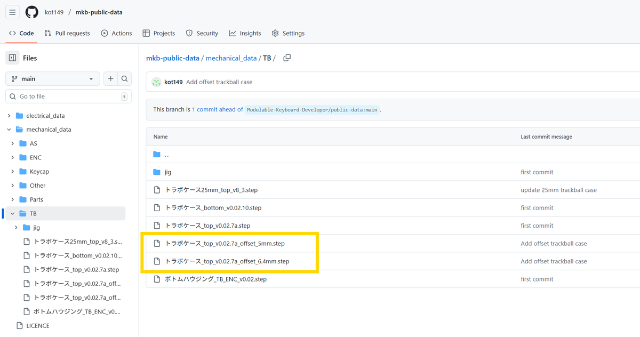Open the Insights tab
This screenshot has width=640, height=337.
(x=245, y=33)
